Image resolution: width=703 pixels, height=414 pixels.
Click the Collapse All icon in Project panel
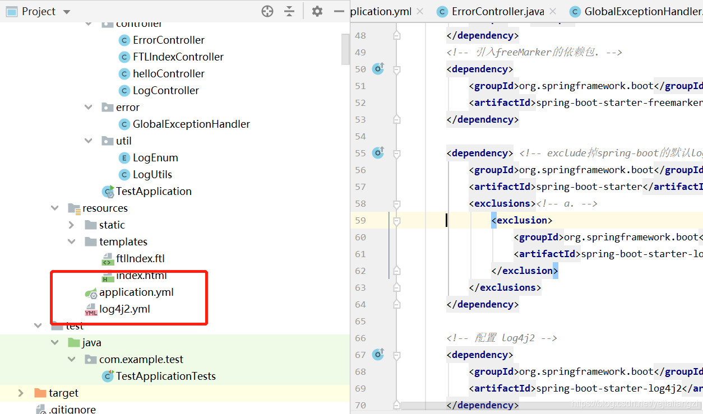click(289, 11)
